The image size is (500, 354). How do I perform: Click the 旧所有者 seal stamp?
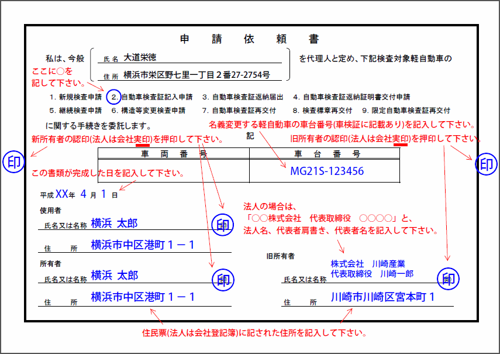[448, 279]
